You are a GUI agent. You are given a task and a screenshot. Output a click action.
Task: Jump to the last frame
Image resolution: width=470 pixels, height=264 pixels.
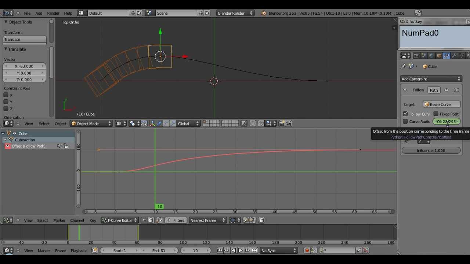click(x=254, y=250)
